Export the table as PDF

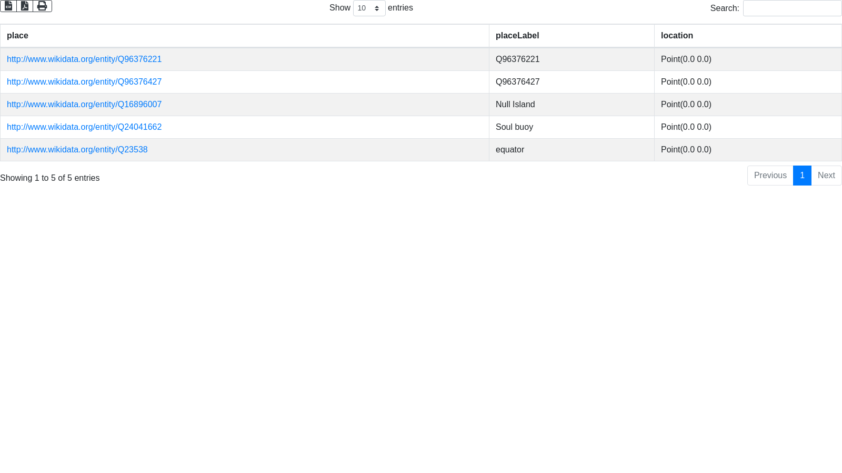(x=25, y=6)
